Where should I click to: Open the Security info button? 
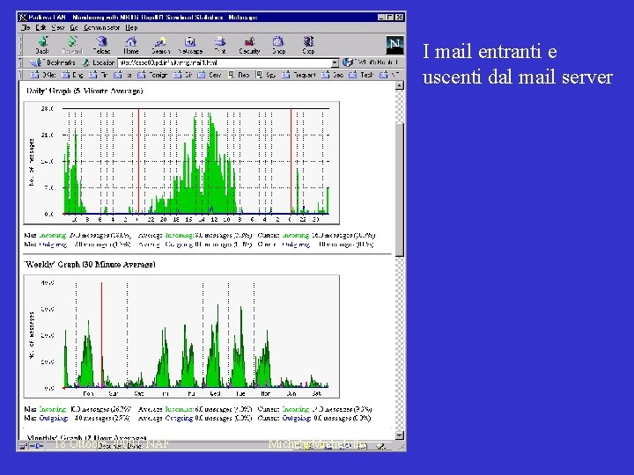coord(249,45)
